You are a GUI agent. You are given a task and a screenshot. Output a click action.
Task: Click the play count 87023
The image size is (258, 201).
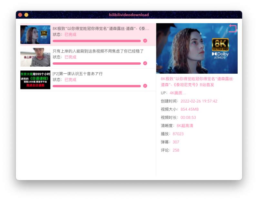178,134
